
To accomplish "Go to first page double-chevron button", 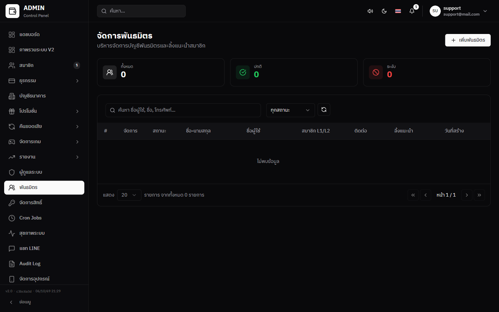I will click(x=413, y=195).
